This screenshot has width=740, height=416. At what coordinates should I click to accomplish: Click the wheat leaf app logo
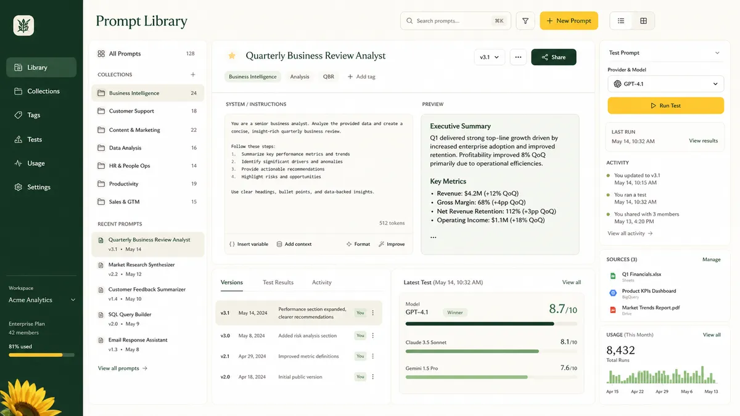click(23, 25)
